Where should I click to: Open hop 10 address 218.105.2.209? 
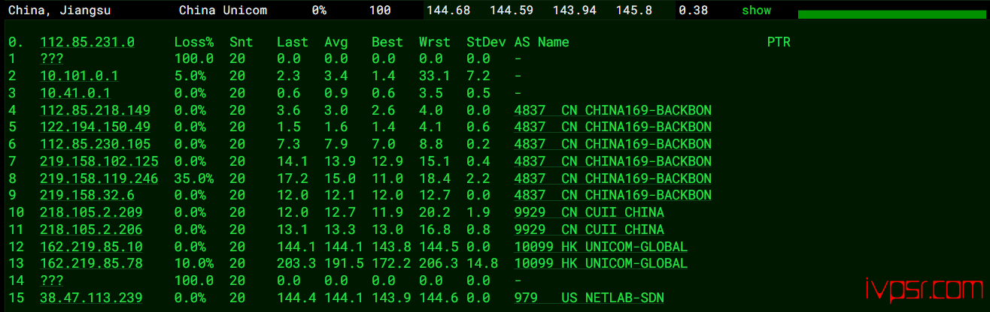pyautogui.click(x=91, y=212)
